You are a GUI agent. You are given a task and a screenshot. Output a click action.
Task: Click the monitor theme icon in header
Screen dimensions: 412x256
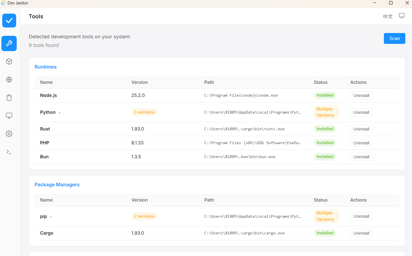point(401,16)
